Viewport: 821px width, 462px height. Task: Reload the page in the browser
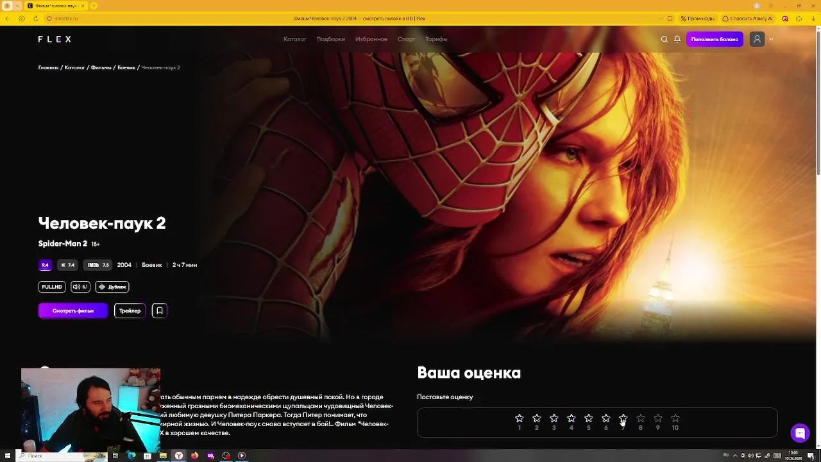35,19
